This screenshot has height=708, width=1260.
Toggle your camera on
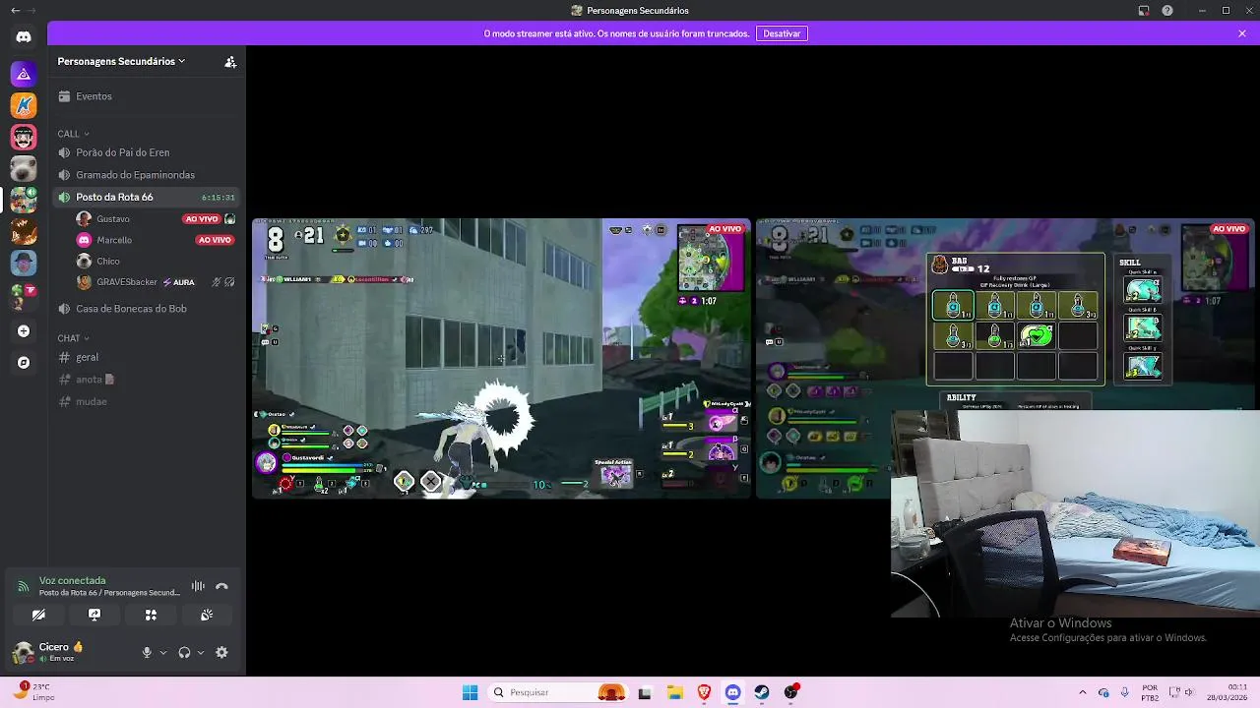pos(38,615)
